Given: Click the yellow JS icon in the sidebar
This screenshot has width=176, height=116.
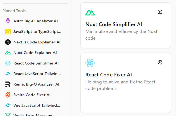Looking at the screenshot, I should click(x=8, y=32).
